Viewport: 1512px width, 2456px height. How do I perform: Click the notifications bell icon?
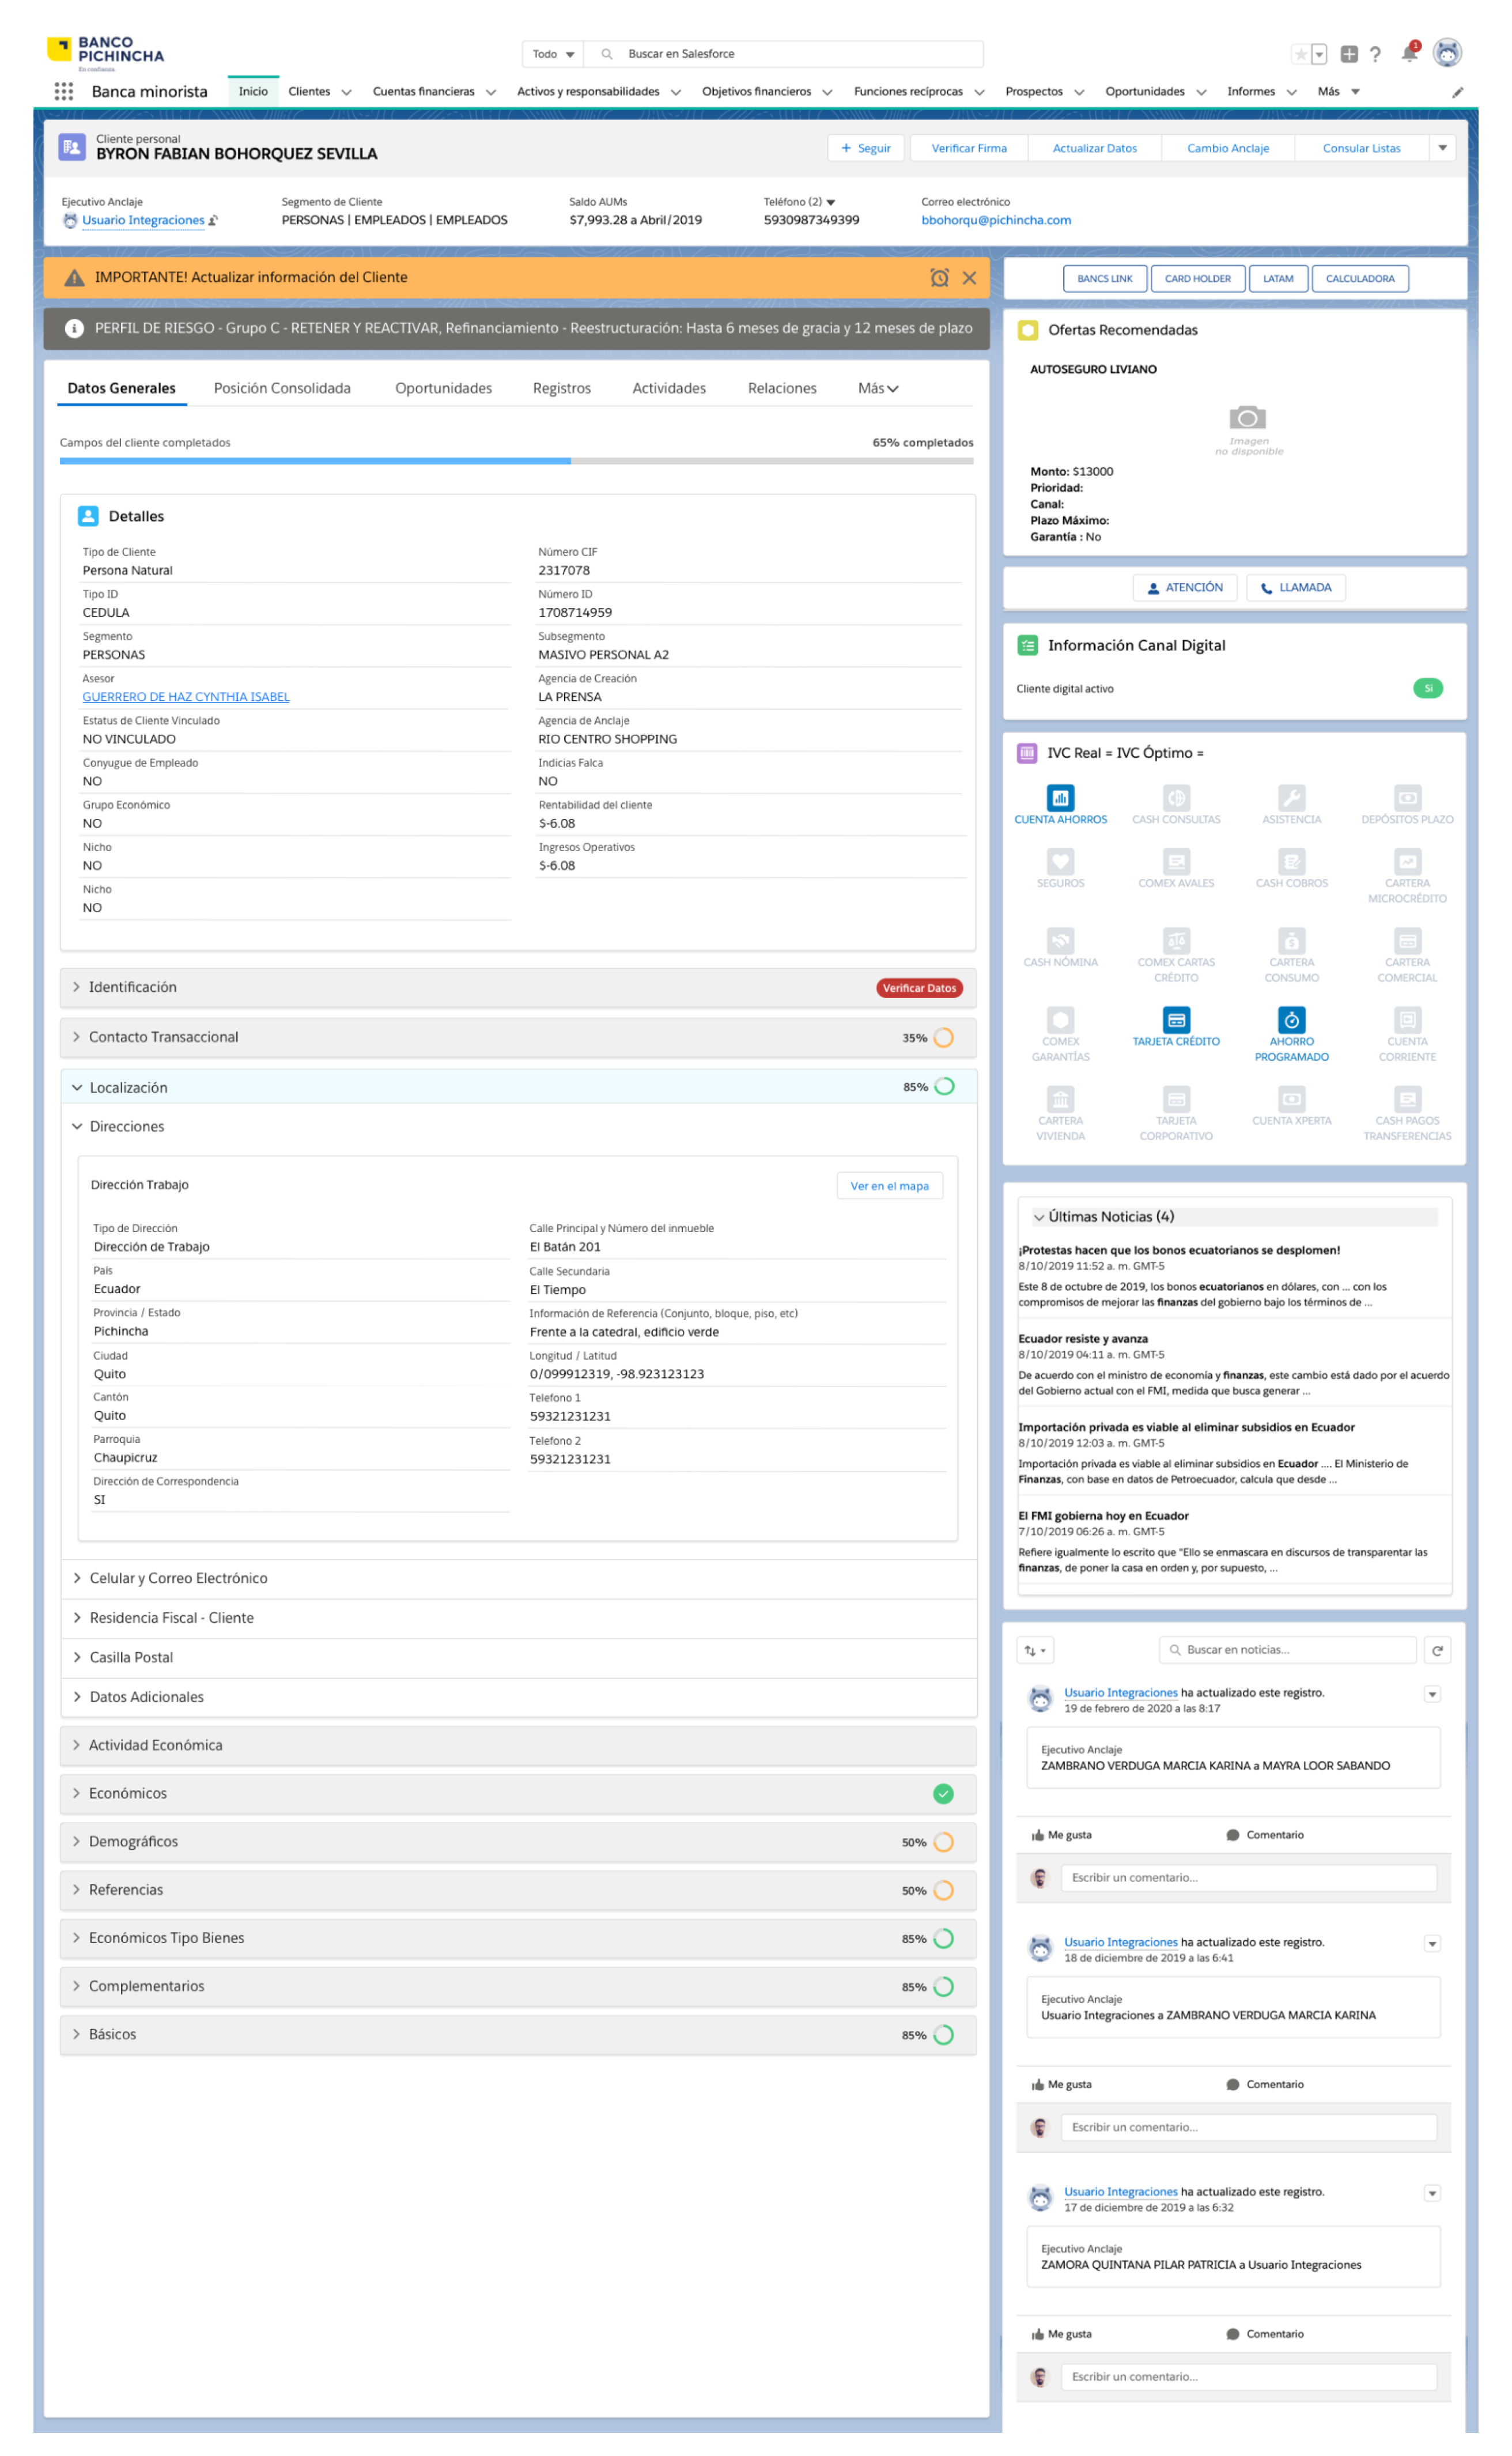coord(1409,54)
